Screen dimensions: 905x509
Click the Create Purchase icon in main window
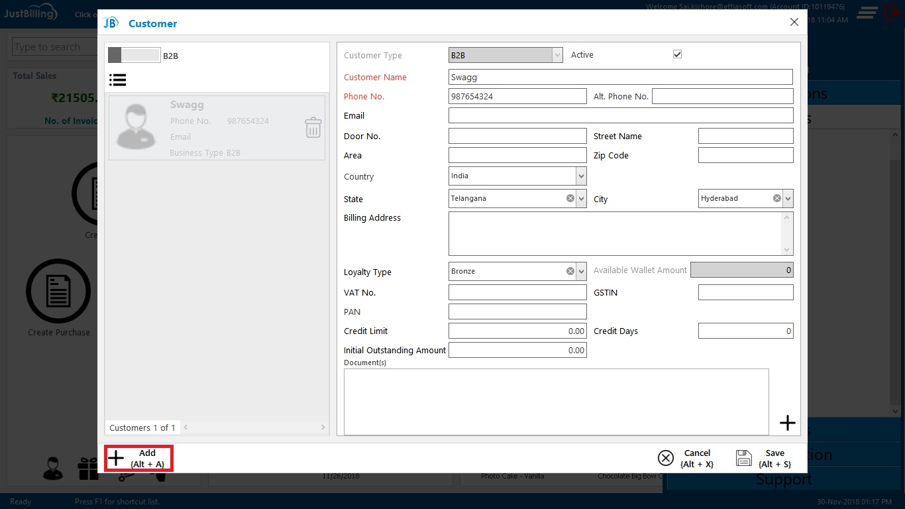coord(58,291)
